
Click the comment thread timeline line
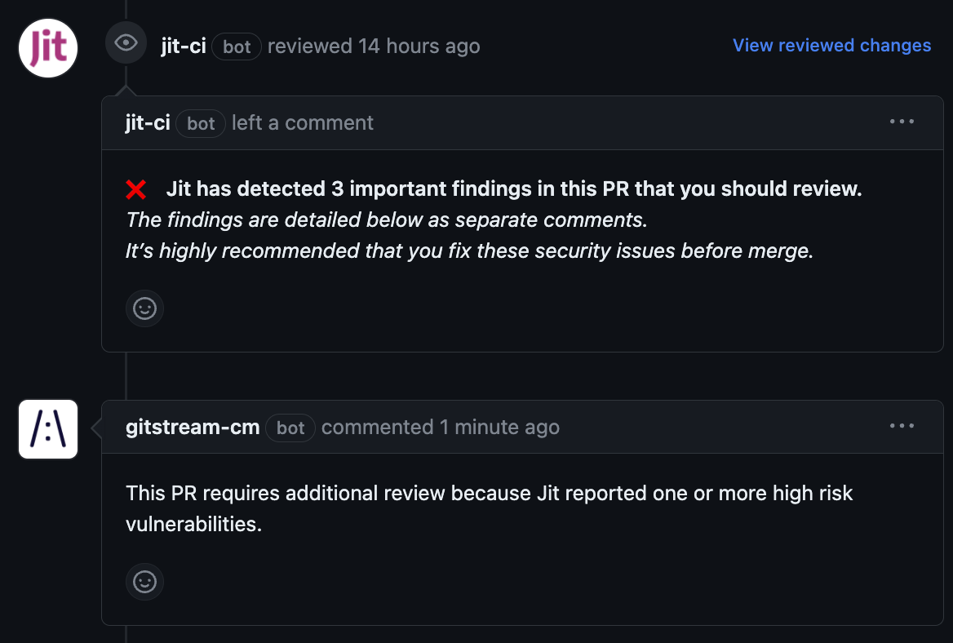coord(124,375)
